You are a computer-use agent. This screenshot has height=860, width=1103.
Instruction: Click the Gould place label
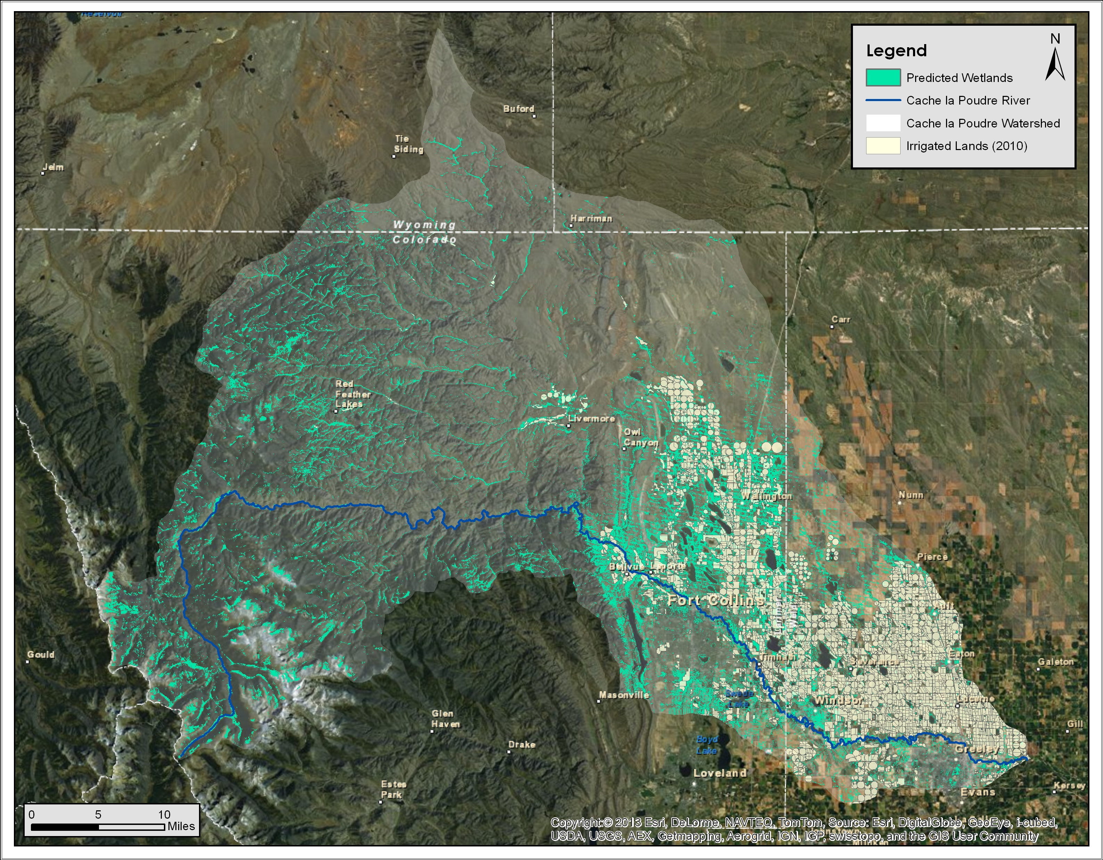[x=40, y=654]
